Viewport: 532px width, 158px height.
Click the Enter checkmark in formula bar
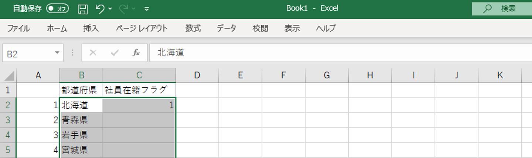pos(115,53)
